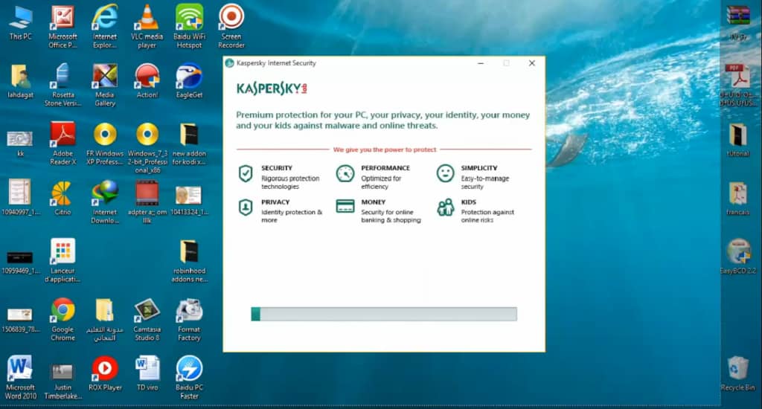Select the Camtasia Studio 8 icon

point(147,310)
